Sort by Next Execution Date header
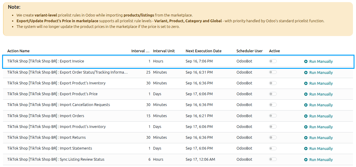356x167 pixels. pos(203,51)
